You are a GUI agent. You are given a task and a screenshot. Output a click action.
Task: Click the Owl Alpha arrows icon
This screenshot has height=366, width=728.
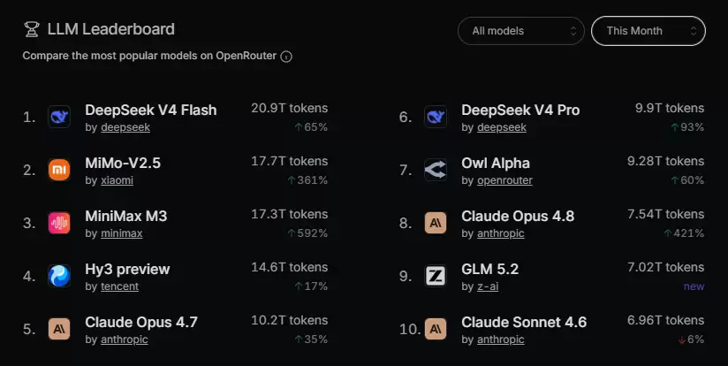pyautogui.click(x=436, y=170)
